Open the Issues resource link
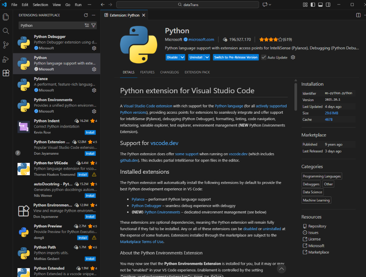The image size is (366, 277). [x=313, y=233]
